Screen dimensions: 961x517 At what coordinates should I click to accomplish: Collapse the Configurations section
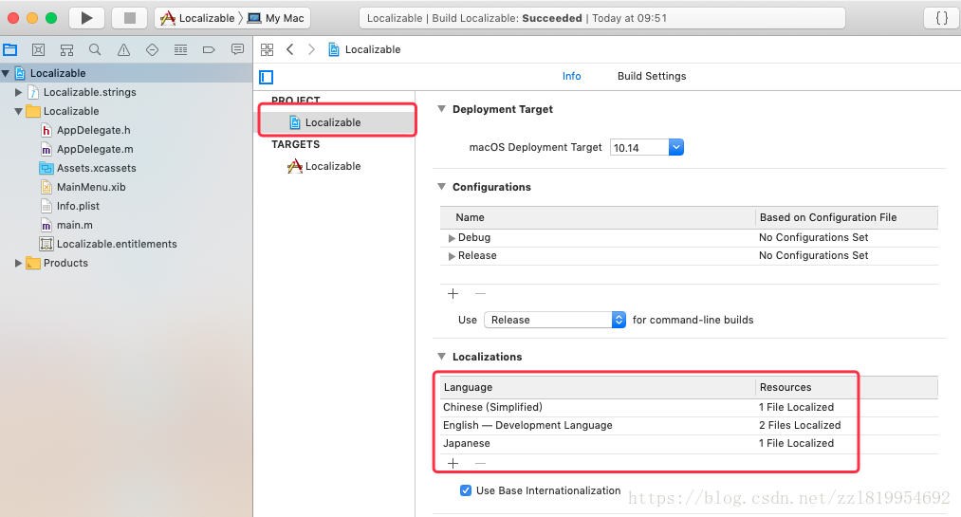click(441, 187)
